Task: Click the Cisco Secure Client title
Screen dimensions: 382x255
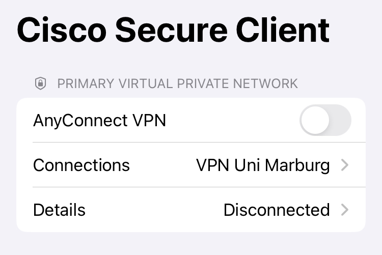Action: click(x=173, y=30)
